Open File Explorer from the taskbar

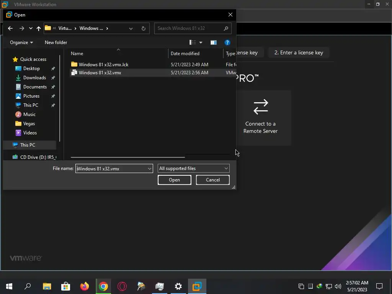click(x=47, y=286)
